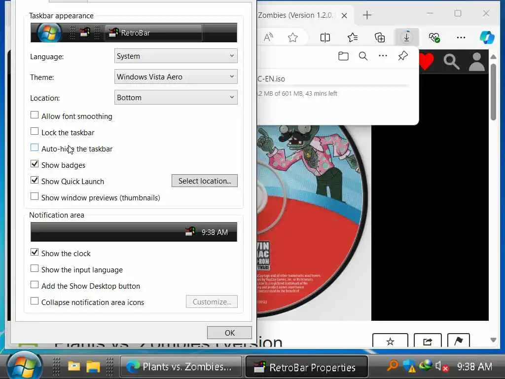Image resolution: width=505 pixels, height=379 pixels.
Task: Open the Edge Favorites list icon
Action: tap(353, 38)
